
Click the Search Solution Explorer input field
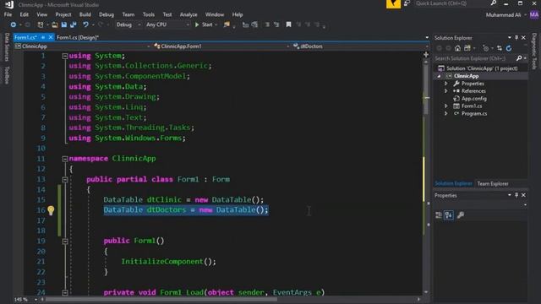474,58
